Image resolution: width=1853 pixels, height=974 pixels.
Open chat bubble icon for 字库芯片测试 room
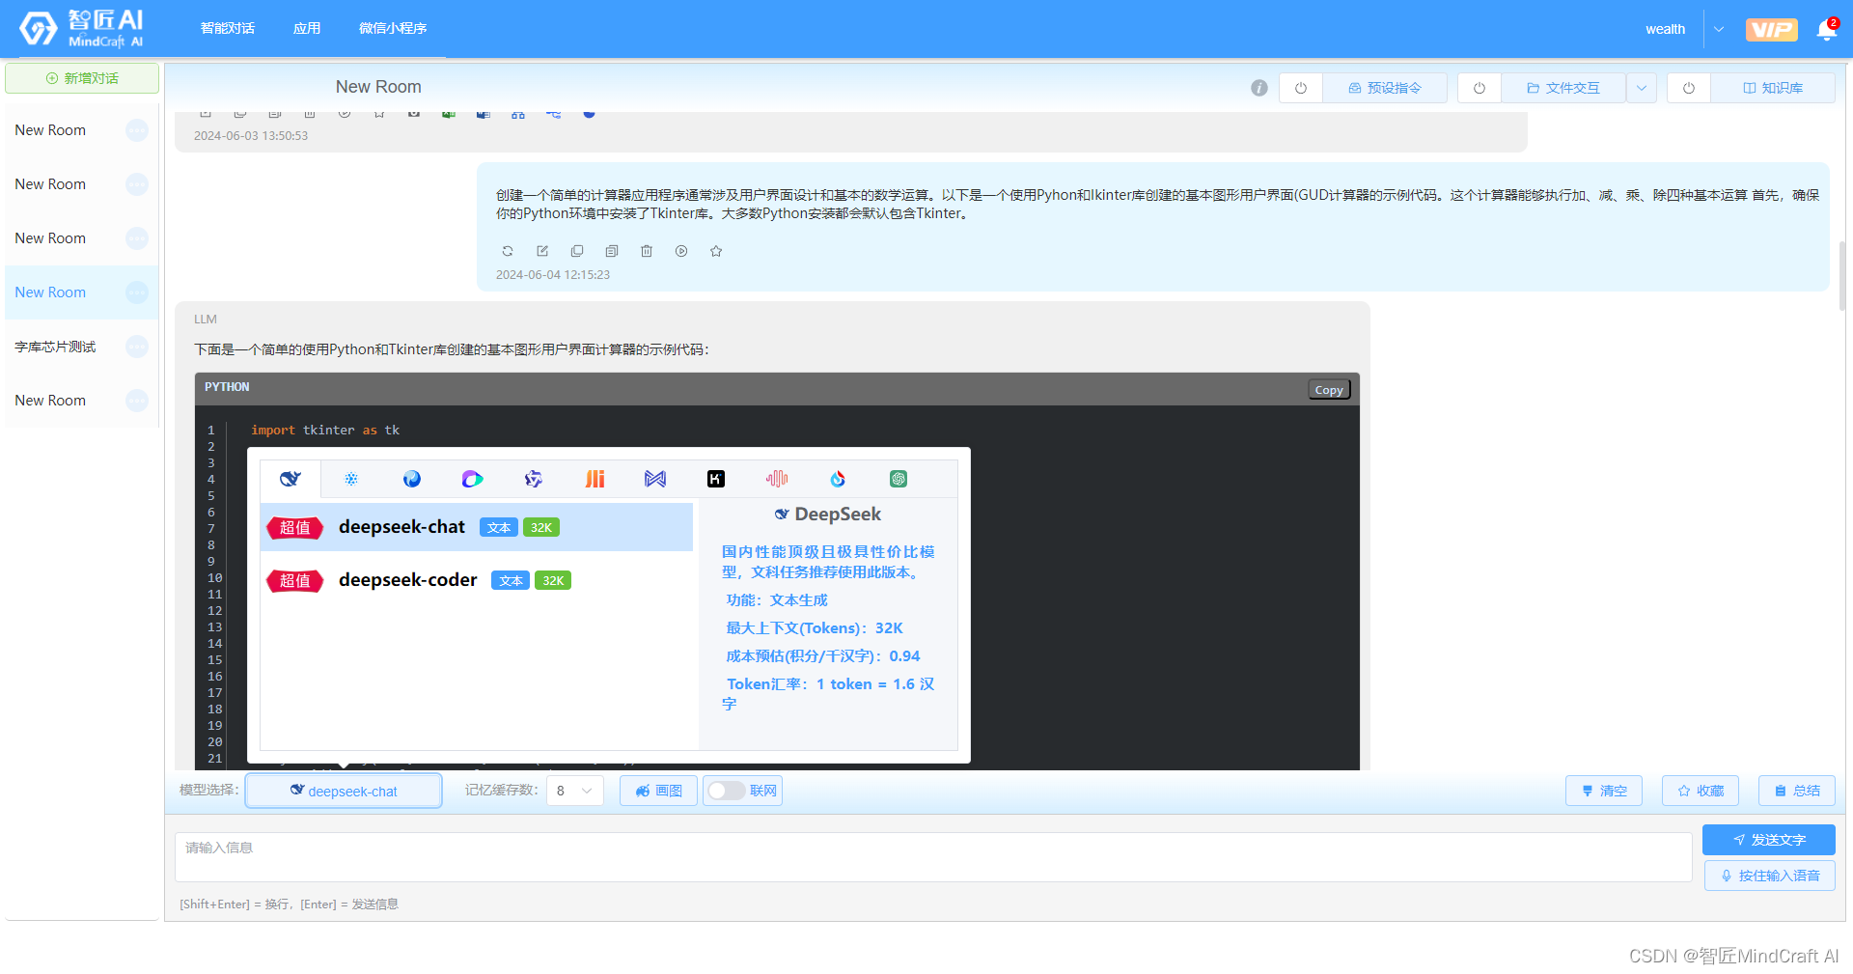pyautogui.click(x=137, y=347)
